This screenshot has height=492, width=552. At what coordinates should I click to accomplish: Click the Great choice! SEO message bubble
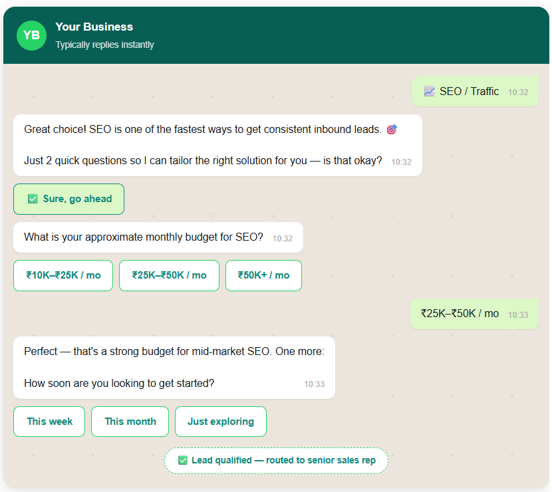click(x=217, y=145)
